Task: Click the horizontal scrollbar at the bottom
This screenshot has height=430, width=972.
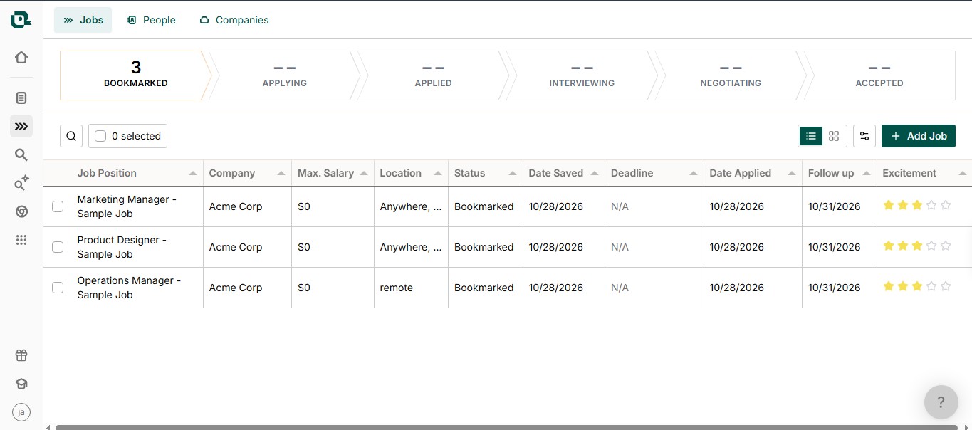Action: (x=506, y=427)
